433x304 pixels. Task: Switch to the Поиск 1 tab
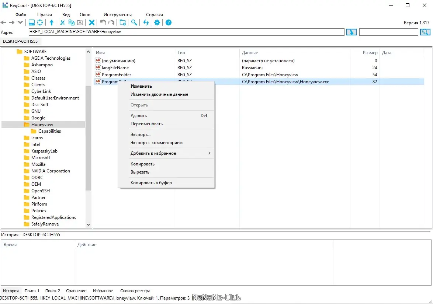pyautogui.click(x=32, y=290)
